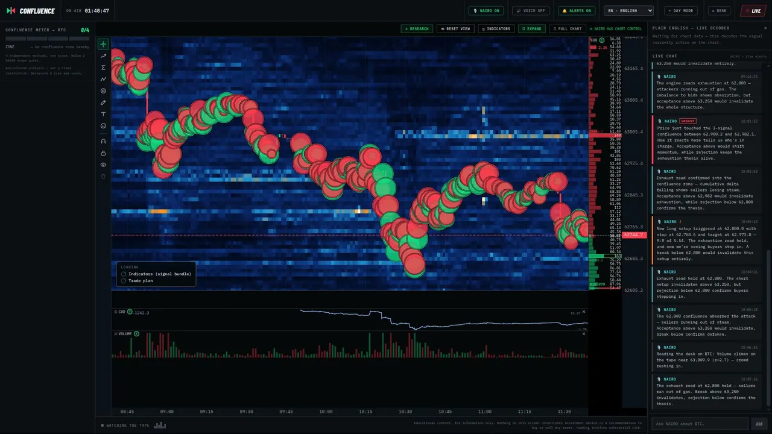This screenshot has width=772, height=434.
Task: Select the crosshair cursor tool
Action: point(103,44)
